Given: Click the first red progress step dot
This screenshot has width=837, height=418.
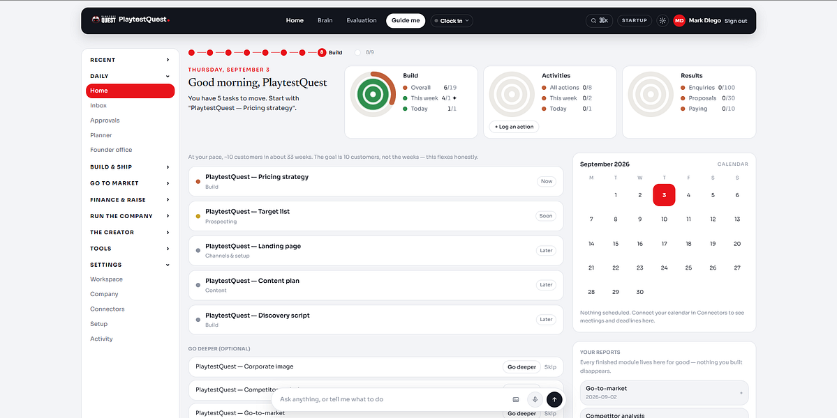Looking at the screenshot, I should [x=192, y=53].
